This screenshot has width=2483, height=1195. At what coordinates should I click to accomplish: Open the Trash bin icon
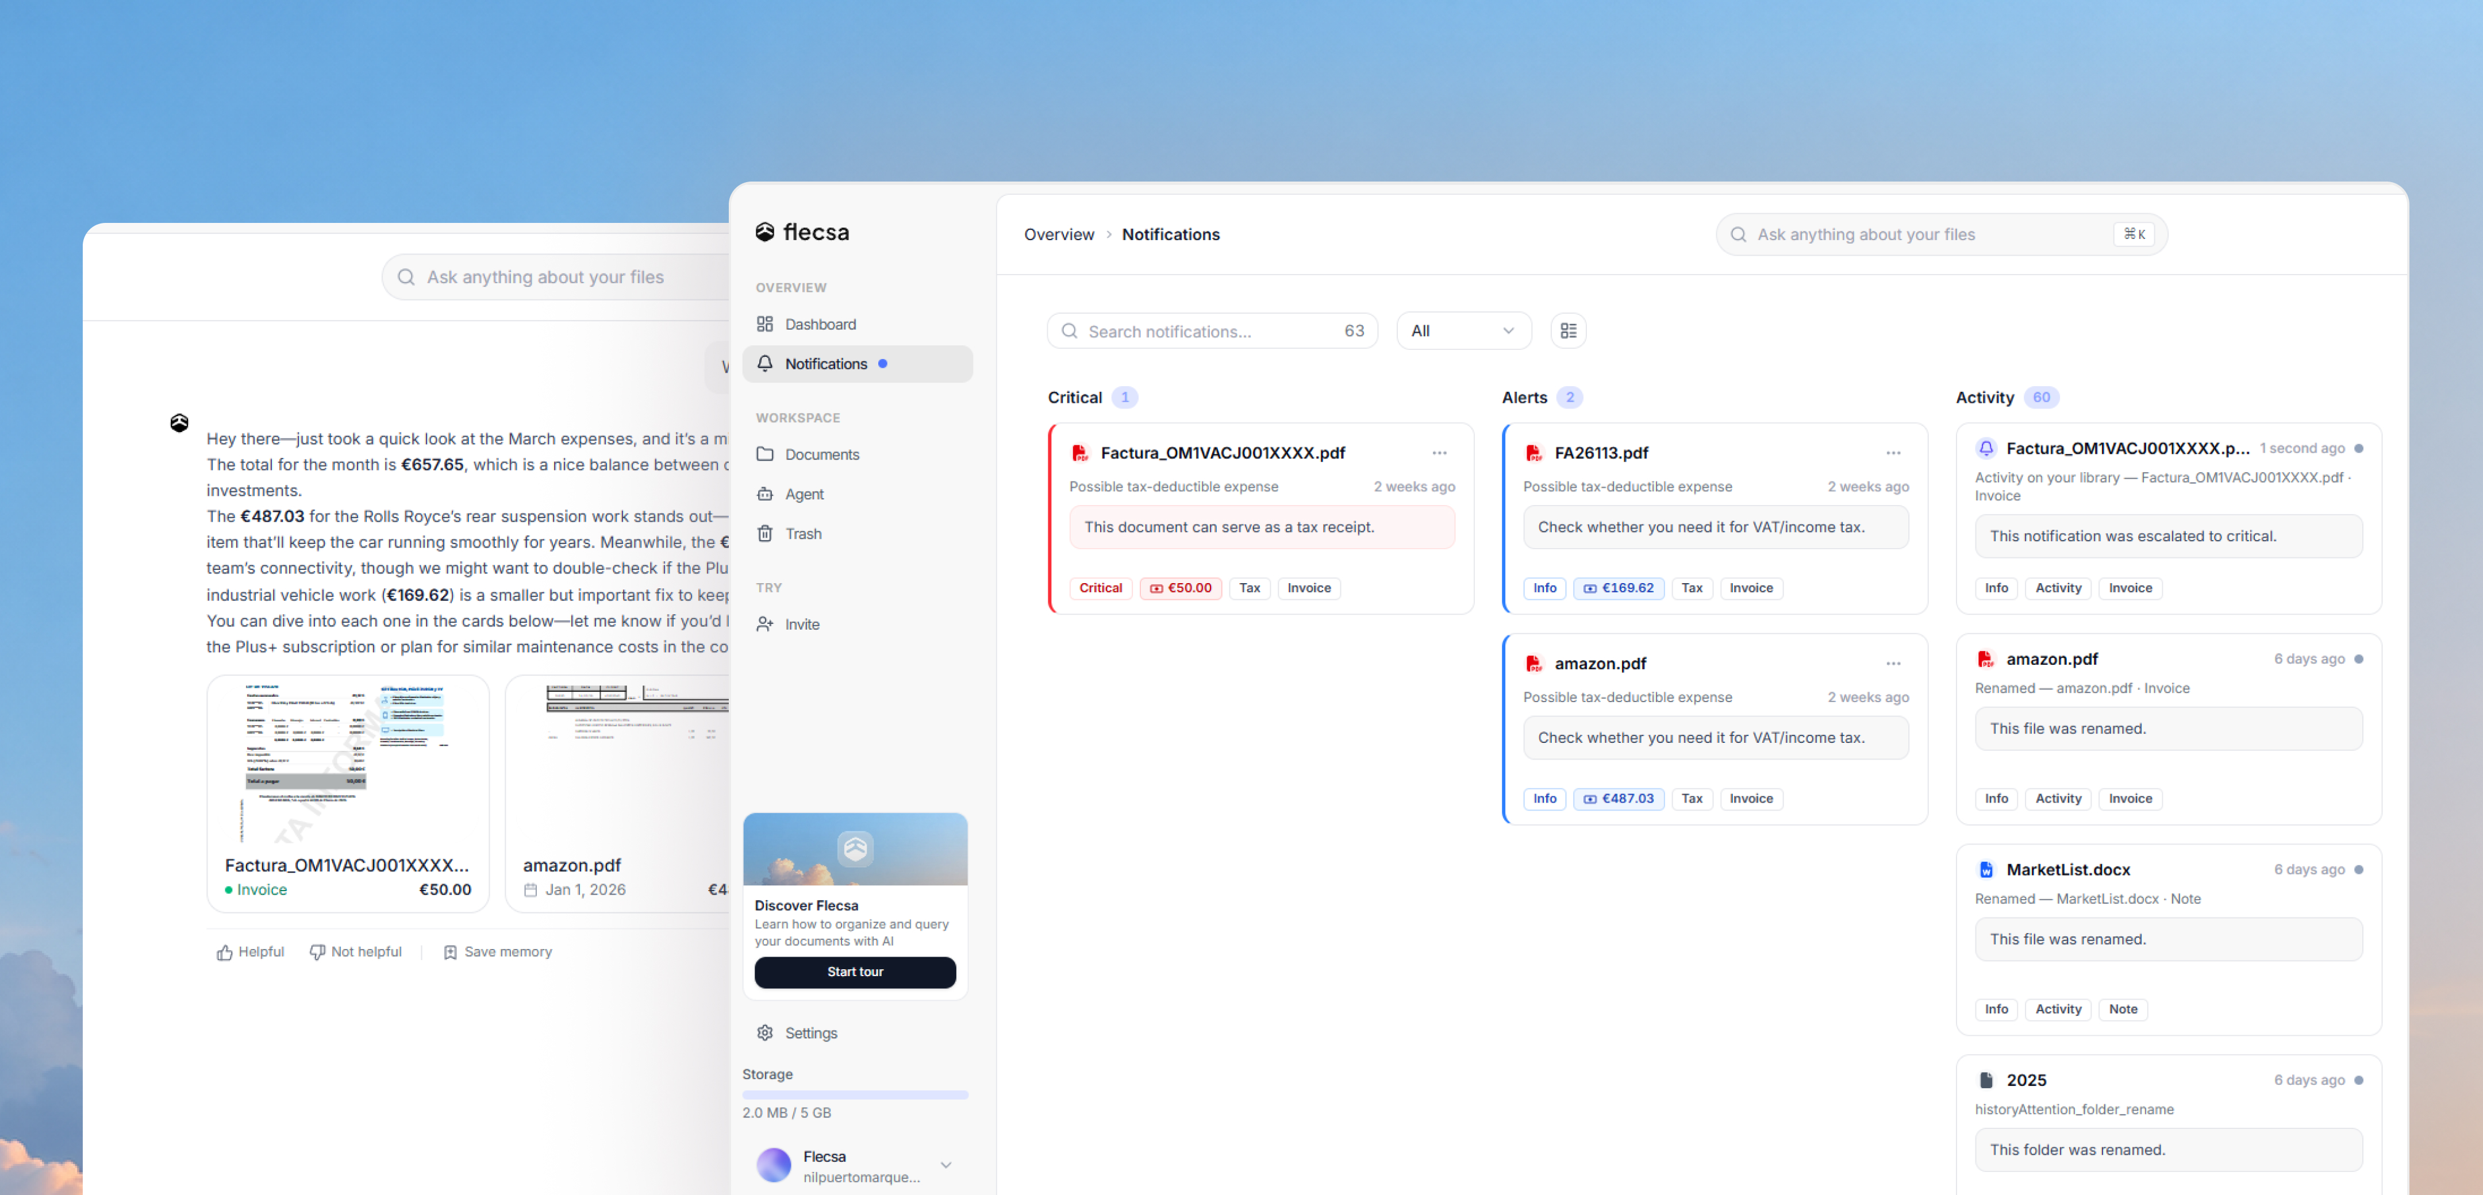coord(764,533)
